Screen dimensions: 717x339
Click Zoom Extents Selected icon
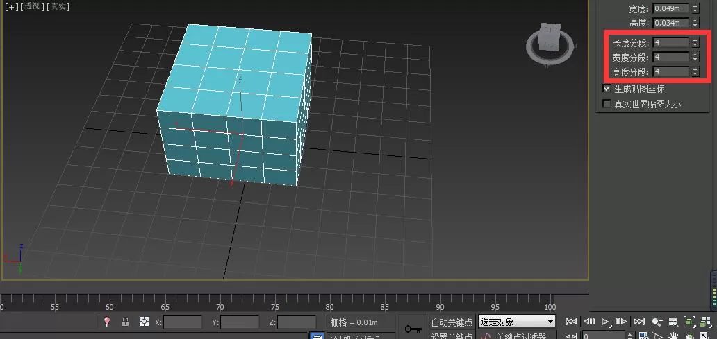pos(689,322)
